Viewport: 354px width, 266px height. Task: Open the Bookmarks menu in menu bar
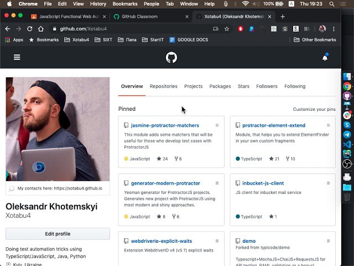coord(125,4)
